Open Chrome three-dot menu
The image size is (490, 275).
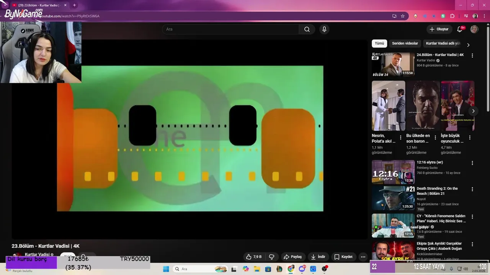tap(484, 16)
